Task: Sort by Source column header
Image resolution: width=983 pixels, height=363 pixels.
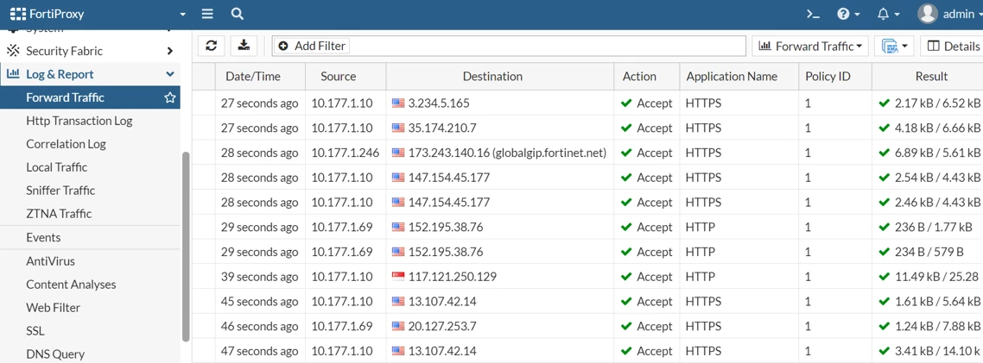Action: [338, 77]
